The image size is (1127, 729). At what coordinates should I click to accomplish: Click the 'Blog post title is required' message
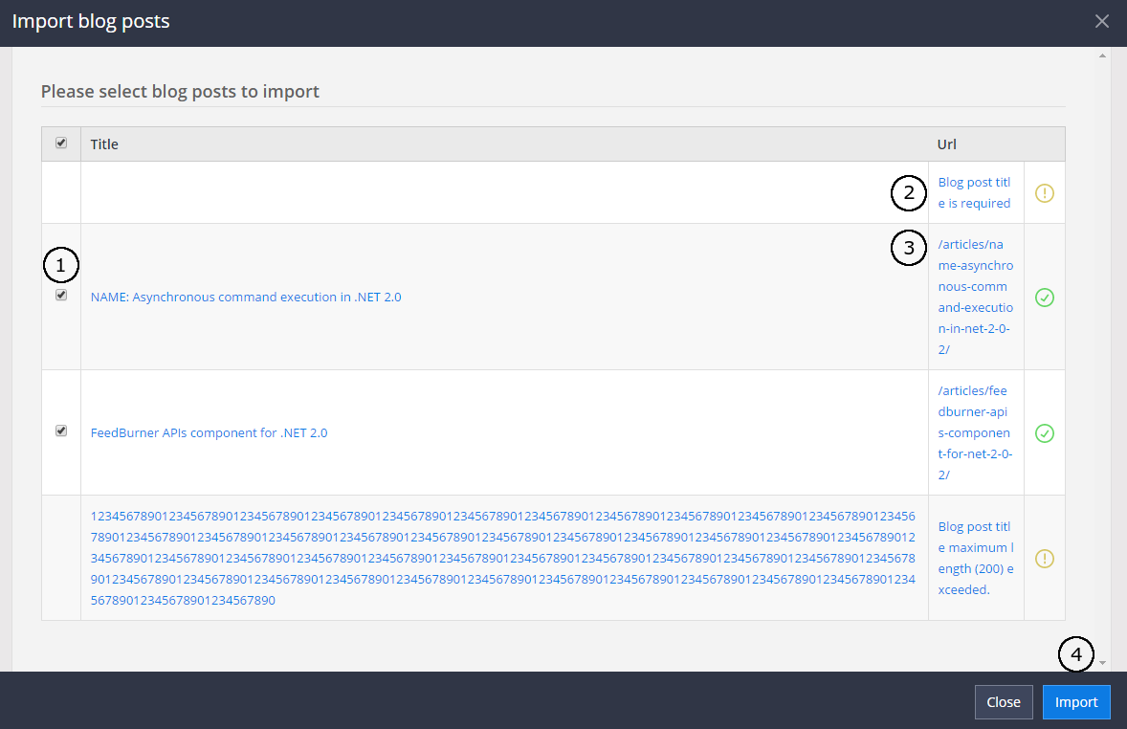point(974,193)
